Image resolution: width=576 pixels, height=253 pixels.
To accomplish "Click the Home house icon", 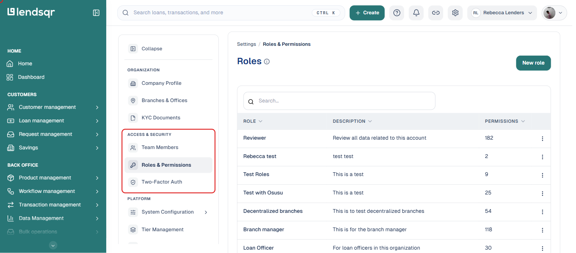I will [x=10, y=64].
